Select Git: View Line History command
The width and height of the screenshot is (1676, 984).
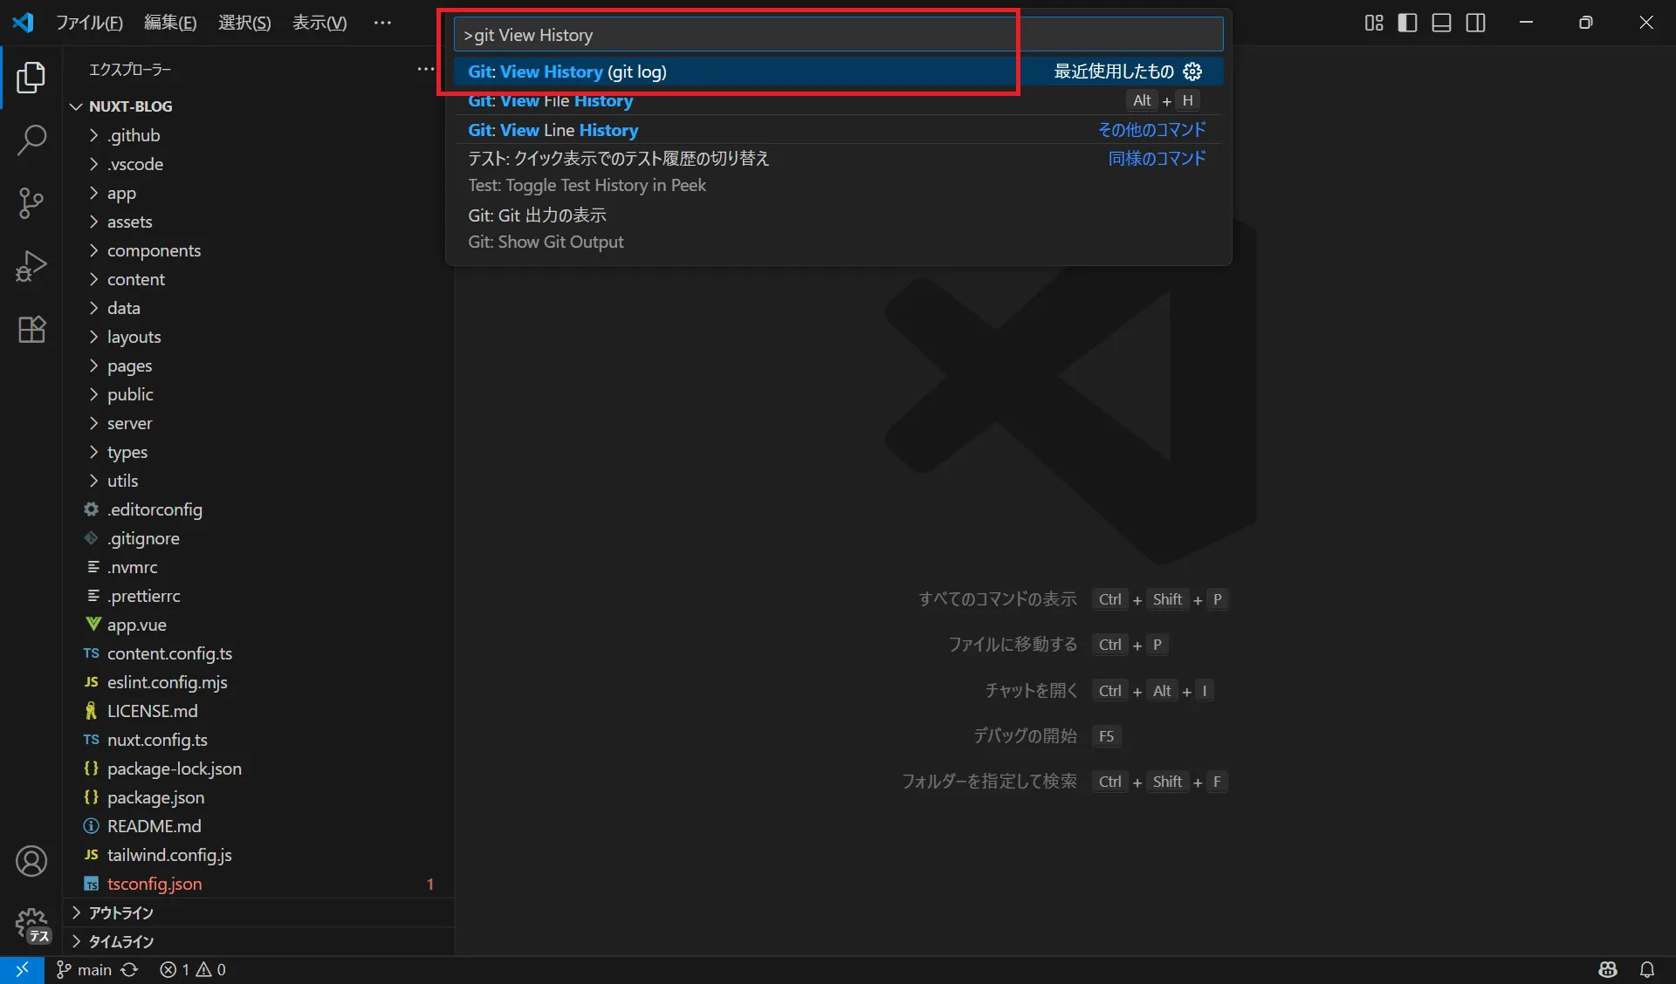pos(838,130)
